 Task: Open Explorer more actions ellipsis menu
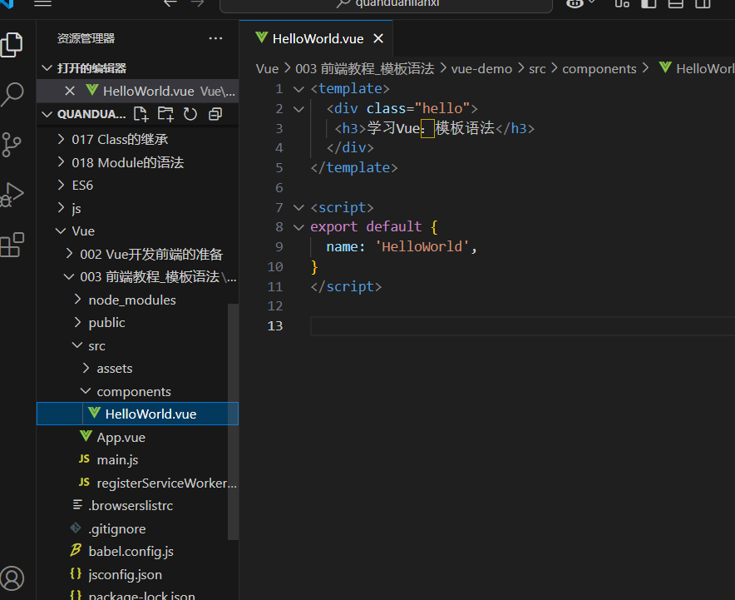[215, 38]
